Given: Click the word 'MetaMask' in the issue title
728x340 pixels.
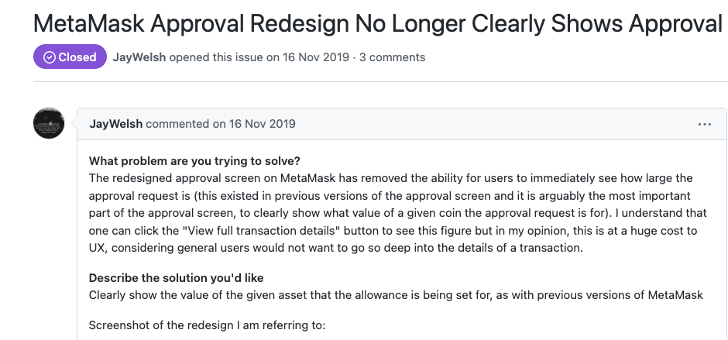Looking at the screenshot, I should click(84, 23).
